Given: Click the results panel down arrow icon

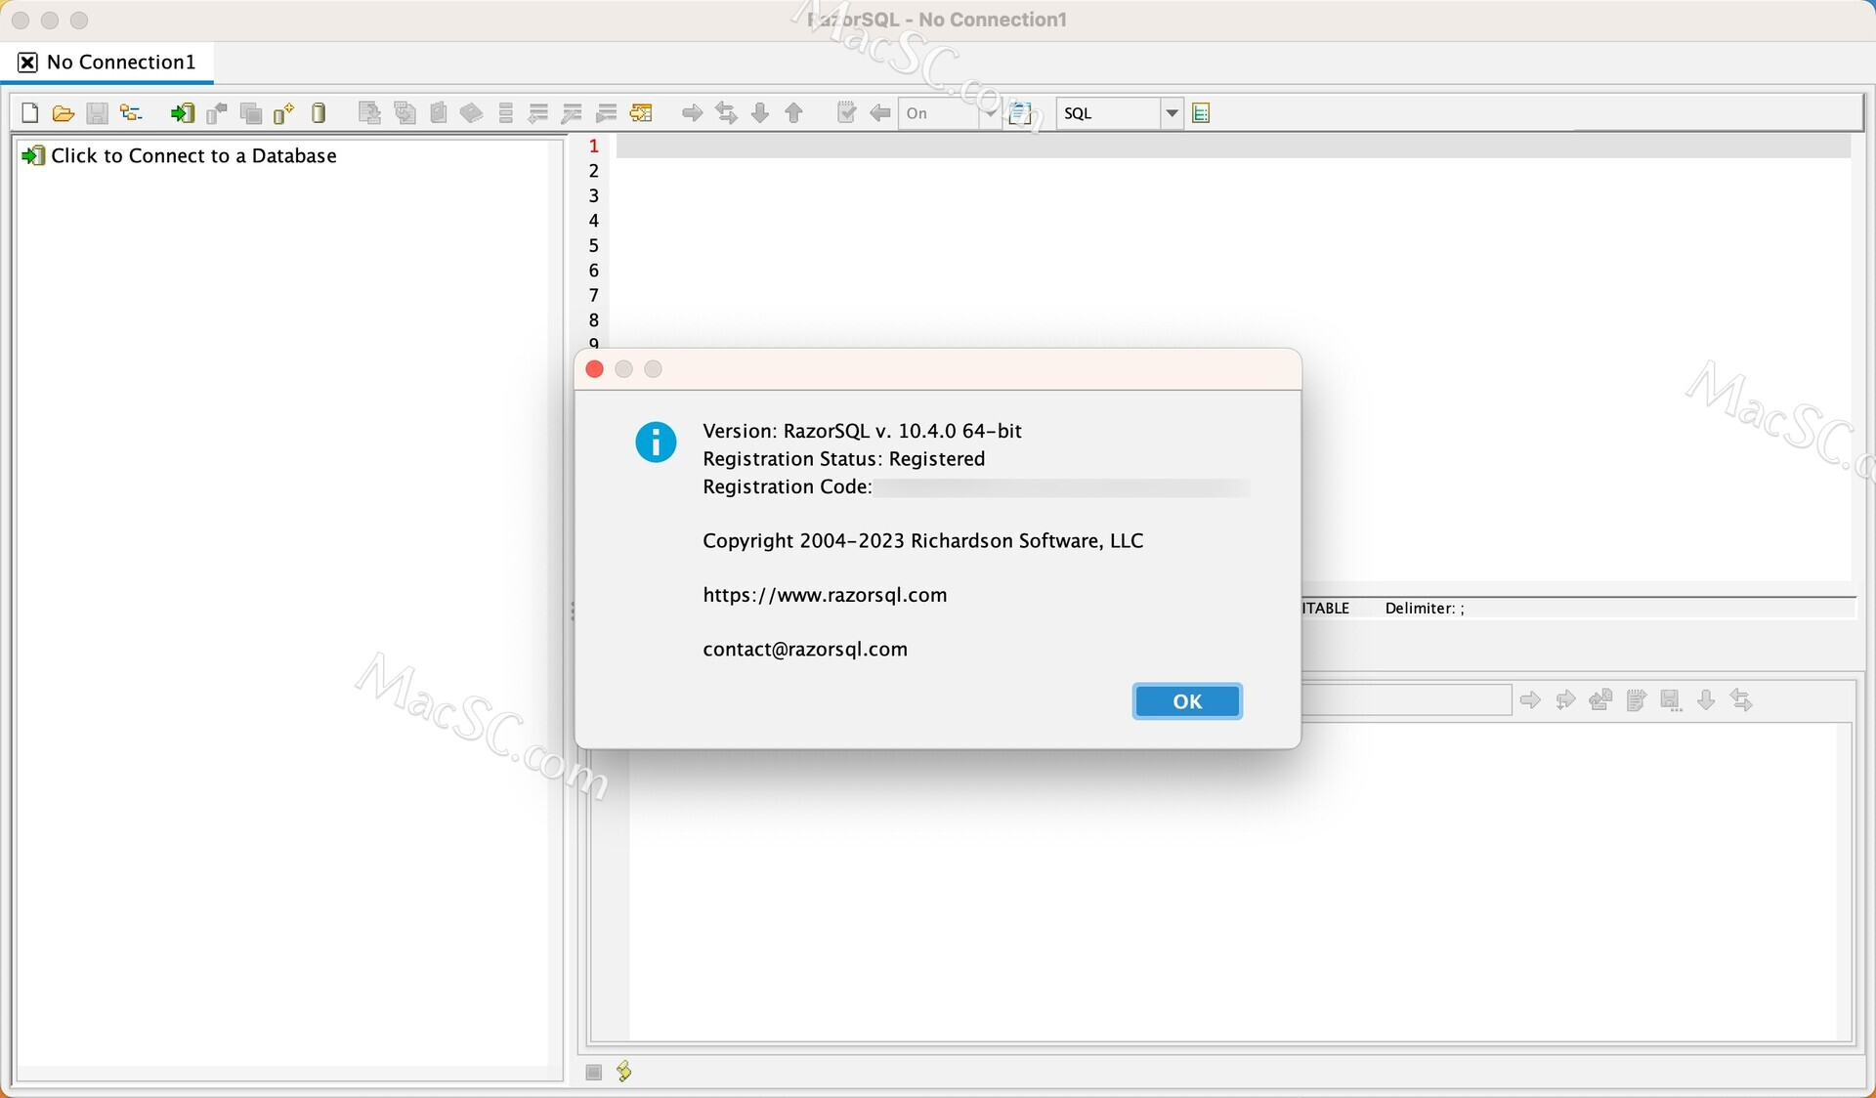Looking at the screenshot, I should (1706, 700).
